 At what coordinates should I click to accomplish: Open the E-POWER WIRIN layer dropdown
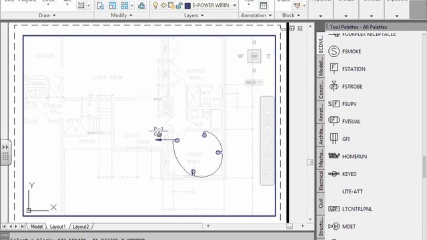pyautogui.click(x=234, y=5)
